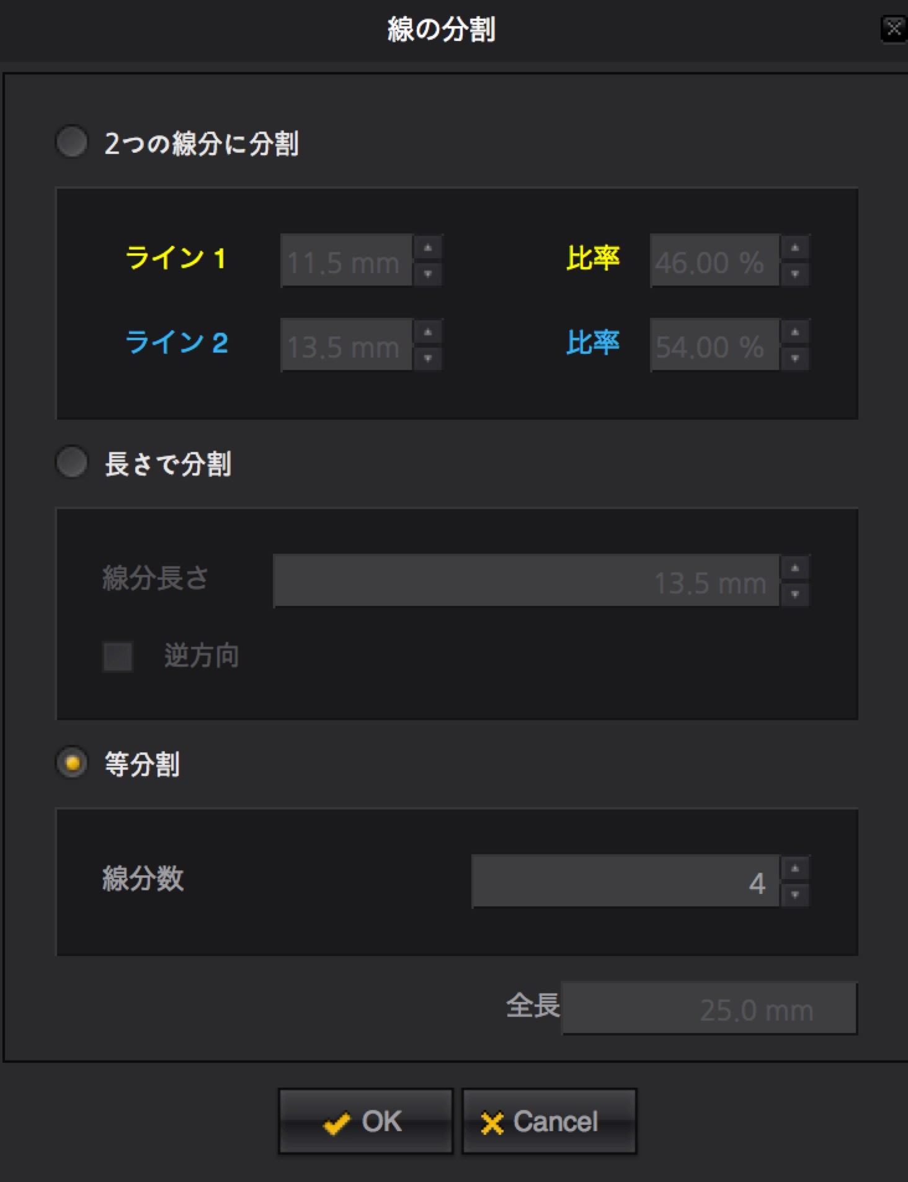Decrease 線分数 count with down arrow
This screenshot has height=1182, width=908.
[795, 895]
